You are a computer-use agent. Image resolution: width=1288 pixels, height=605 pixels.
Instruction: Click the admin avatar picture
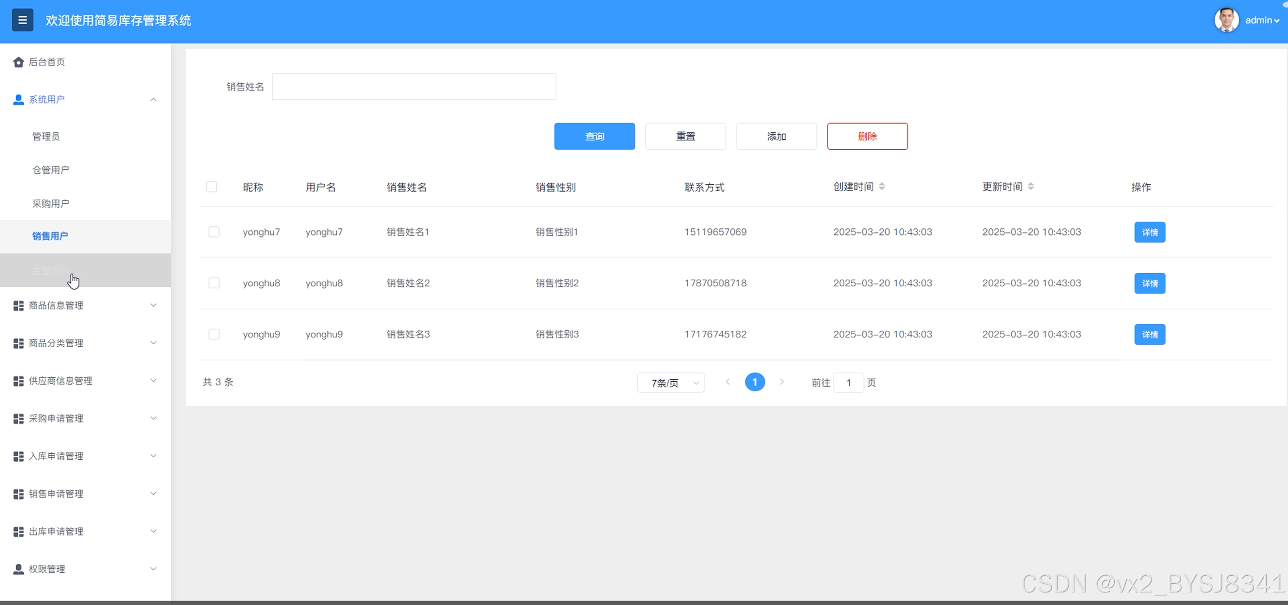coord(1226,20)
